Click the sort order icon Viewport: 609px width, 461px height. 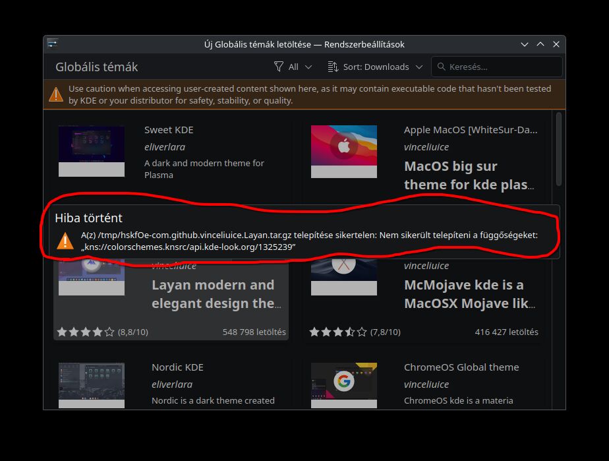pyautogui.click(x=333, y=67)
